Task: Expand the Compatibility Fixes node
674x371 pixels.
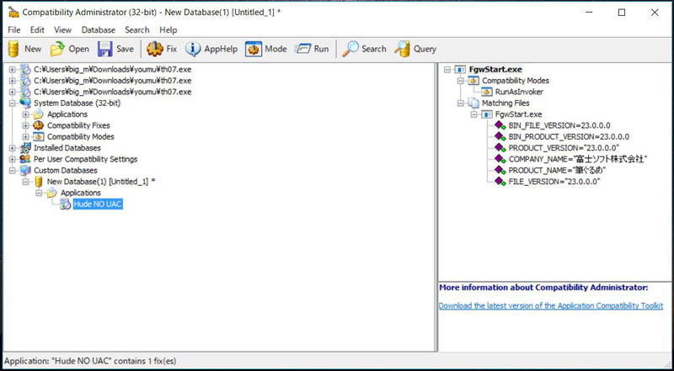Action: pos(25,125)
